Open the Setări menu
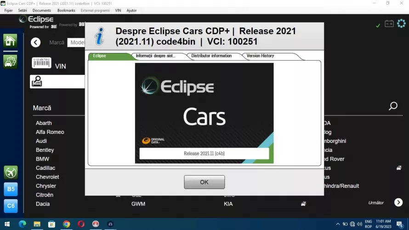The image size is (409, 230). click(23, 11)
